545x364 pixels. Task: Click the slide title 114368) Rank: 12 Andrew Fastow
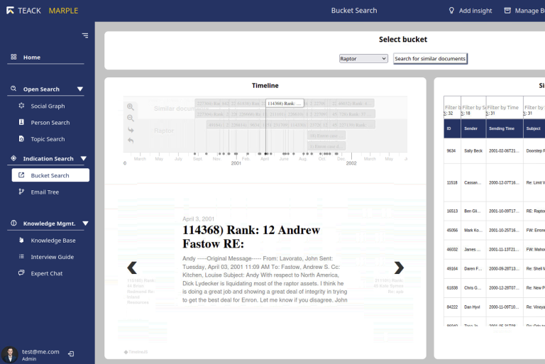click(251, 237)
